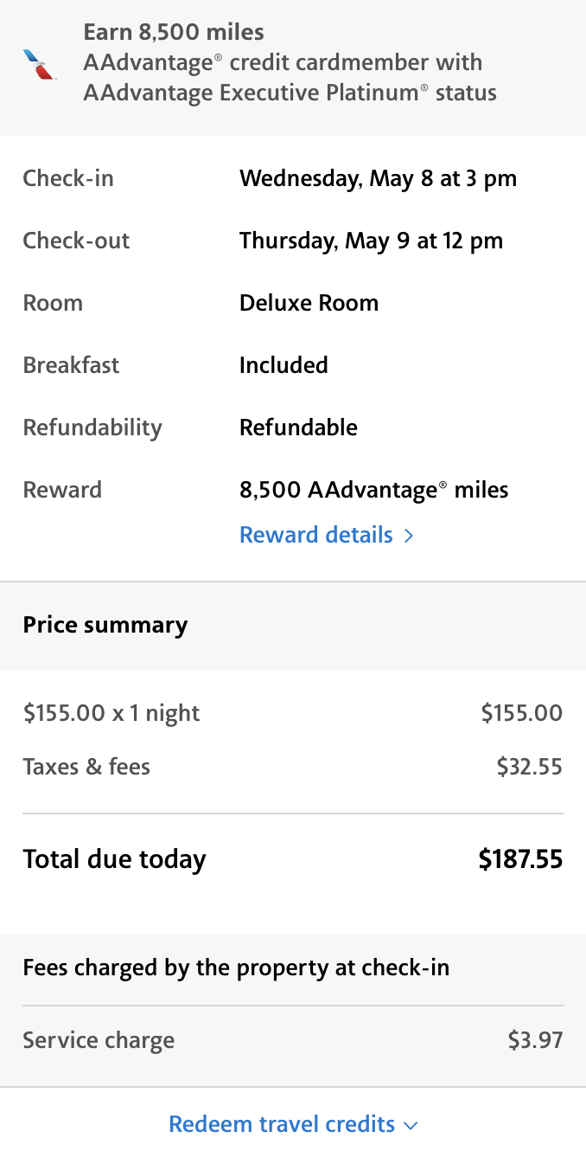Click the AAdvantage Executive Platinum status text
The height and width of the screenshot is (1170, 586).
(290, 93)
